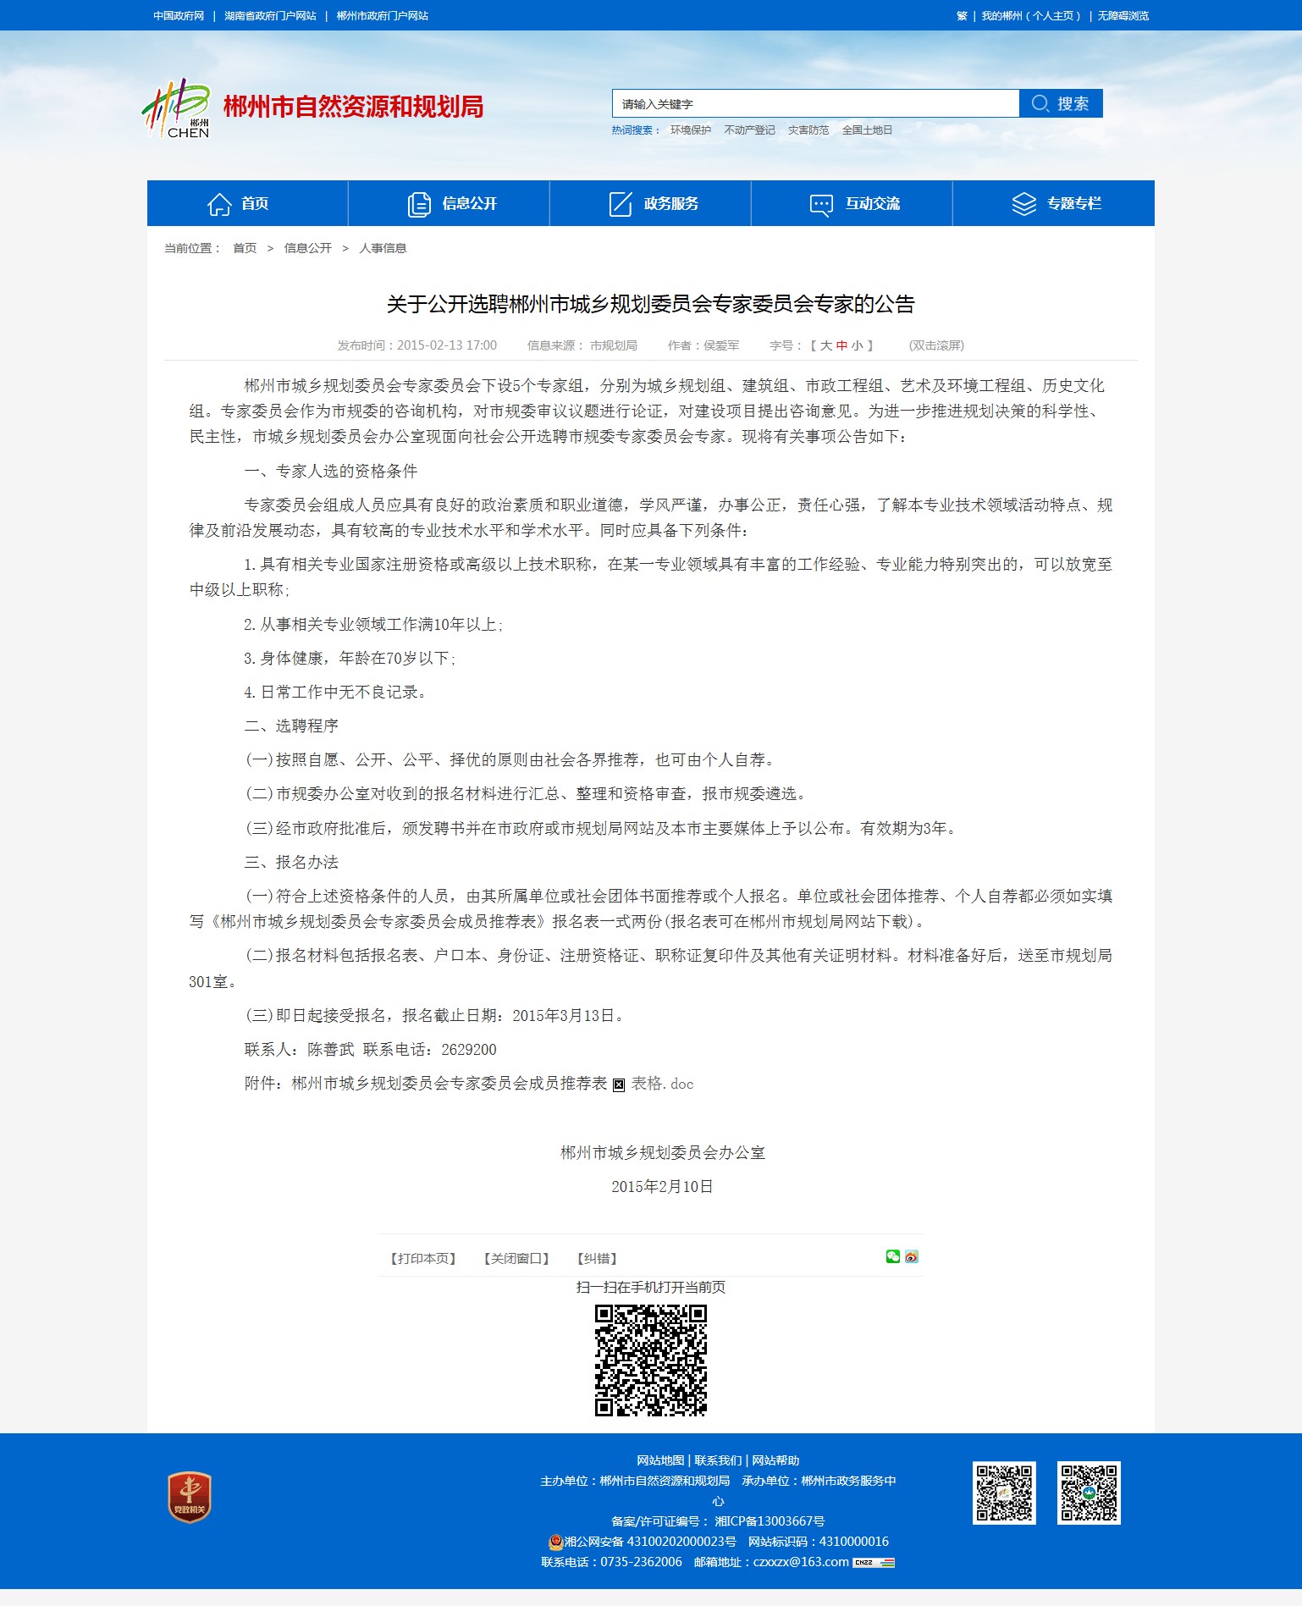Click the 信息公开 document icon
The height and width of the screenshot is (1606, 1302).
pyautogui.click(x=419, y=204)
